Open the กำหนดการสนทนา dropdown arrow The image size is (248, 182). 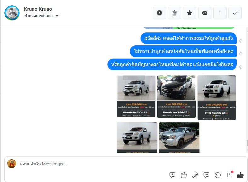point(57,16)
